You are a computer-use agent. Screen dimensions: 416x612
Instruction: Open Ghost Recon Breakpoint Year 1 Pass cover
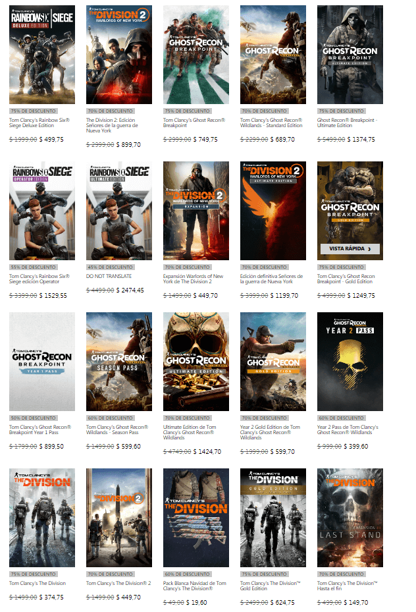point(42,361)
